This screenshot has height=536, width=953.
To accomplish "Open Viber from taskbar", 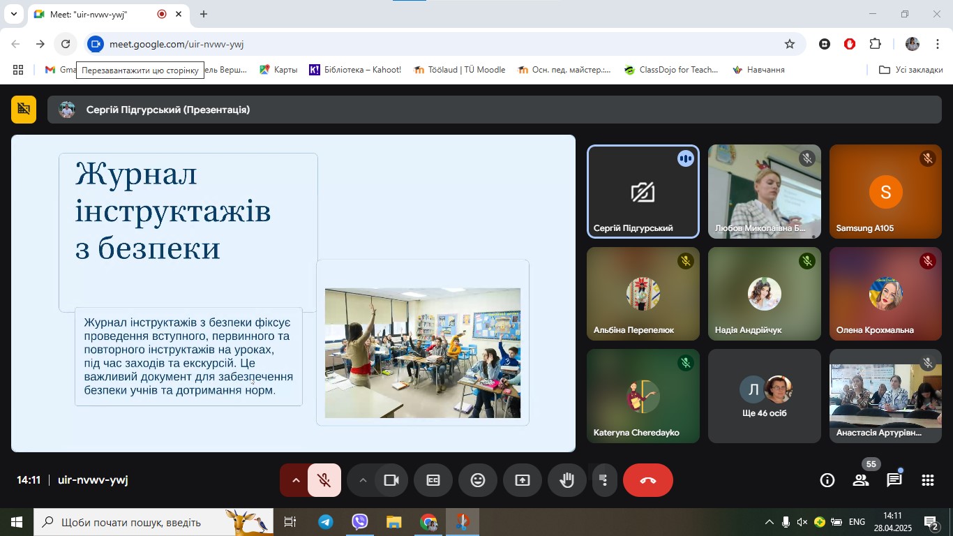I will click(x=360, y=522).
